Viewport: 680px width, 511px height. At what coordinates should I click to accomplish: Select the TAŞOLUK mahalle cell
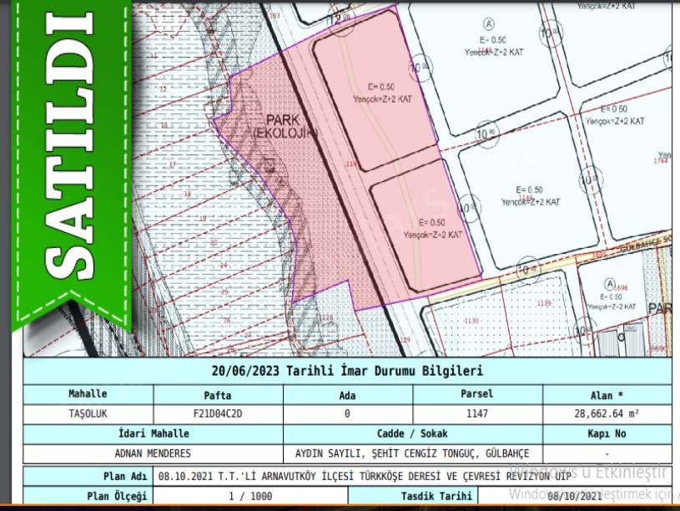88,413
